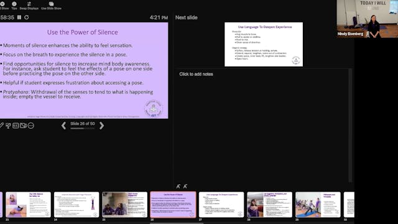Advance to the next slide arrow
The image size is (398, 224).
coord(101,126)
